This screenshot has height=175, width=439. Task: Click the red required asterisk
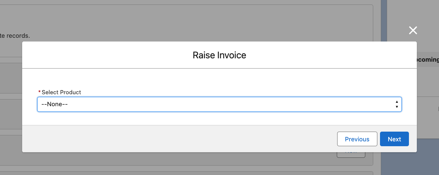coord(39,92)
